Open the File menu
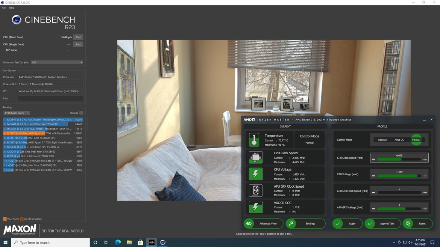 point(4,8)
